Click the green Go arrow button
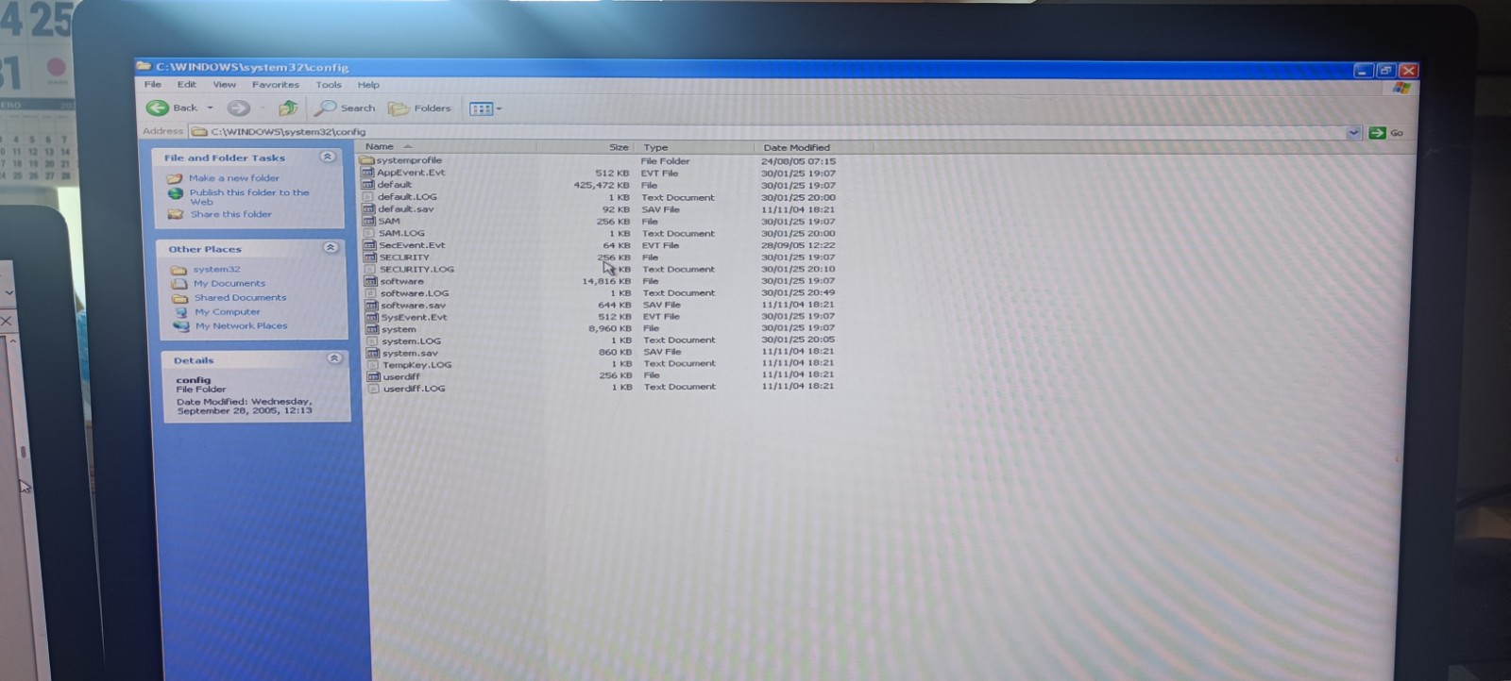The image size is (1511, 681). tap(1378, 133)
